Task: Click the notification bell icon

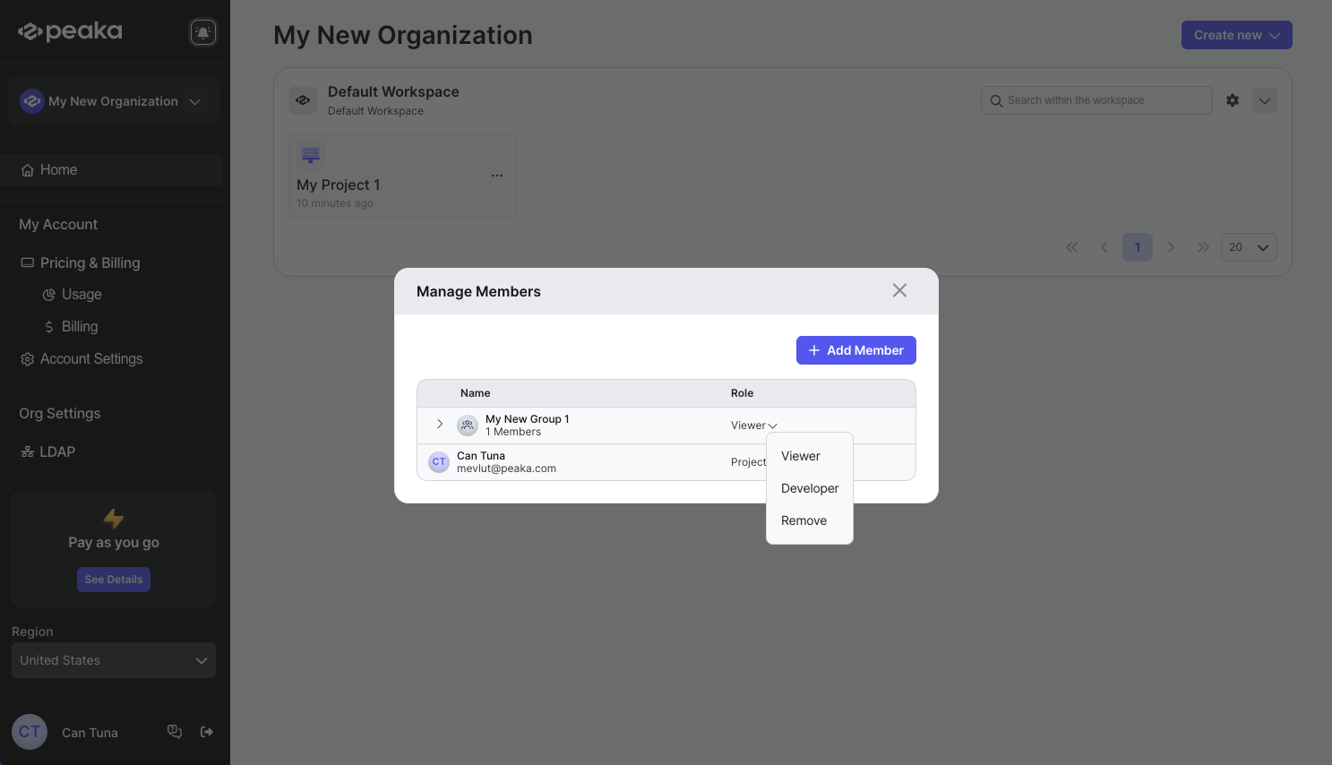Action: point(203,32)
